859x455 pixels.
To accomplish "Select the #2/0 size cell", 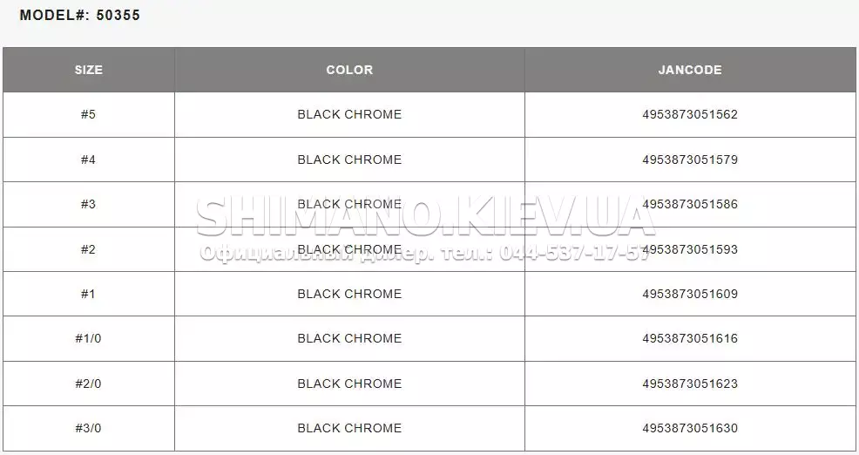I will click(89, 384).
